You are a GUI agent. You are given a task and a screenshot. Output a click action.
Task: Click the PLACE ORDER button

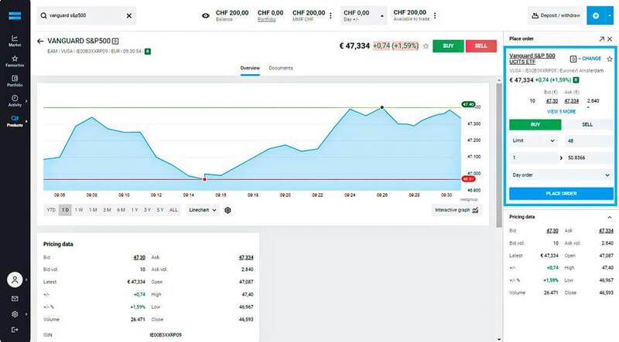pos(561,194)
